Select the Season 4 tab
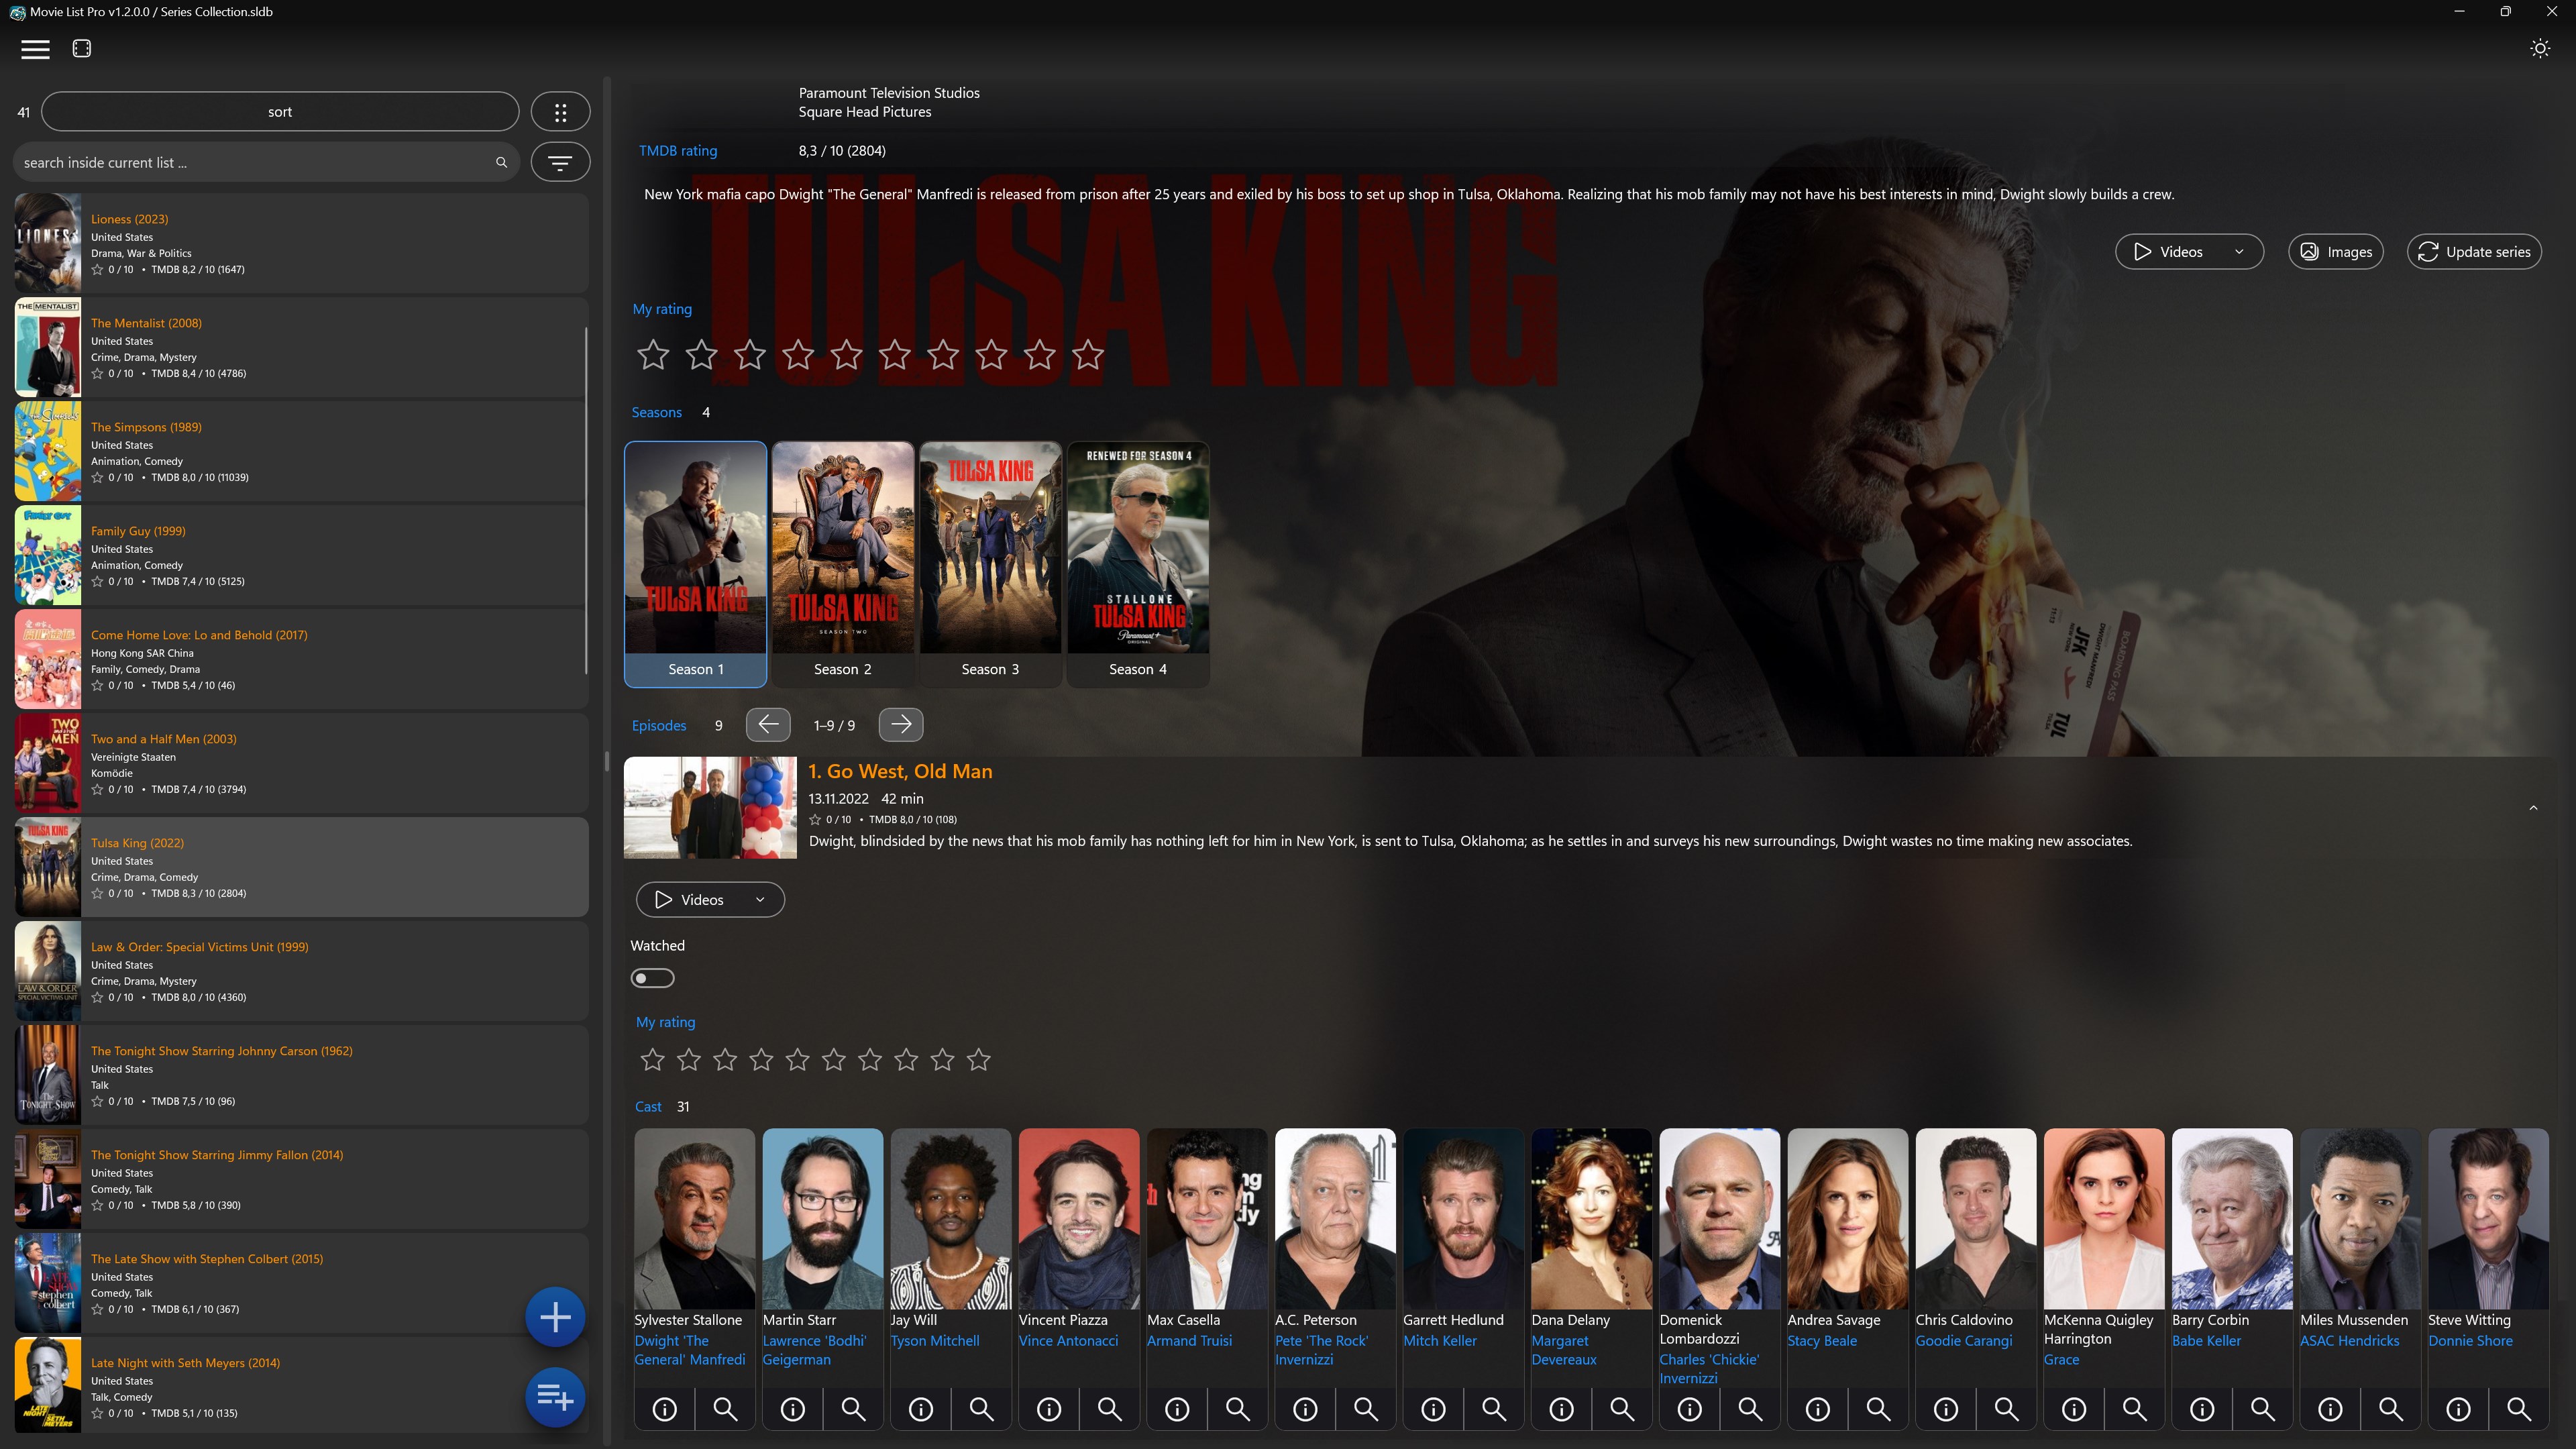The height and width of the screenshot is (1449, 2576). tap(1138, 565)
